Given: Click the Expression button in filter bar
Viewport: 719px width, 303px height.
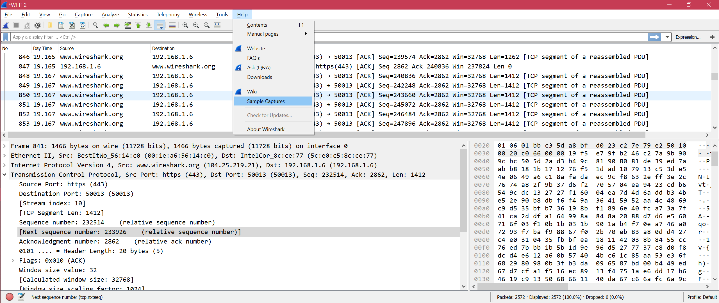Looking at the screenshot, I should coord(688,37).
